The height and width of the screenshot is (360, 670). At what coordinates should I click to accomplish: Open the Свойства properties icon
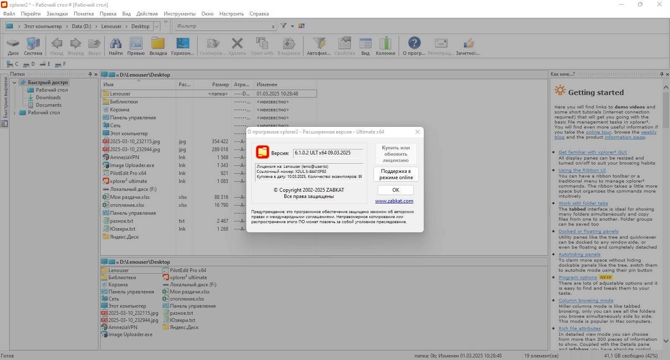(345, 46)
